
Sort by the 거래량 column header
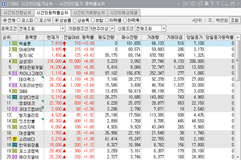(x=153, y=37)
